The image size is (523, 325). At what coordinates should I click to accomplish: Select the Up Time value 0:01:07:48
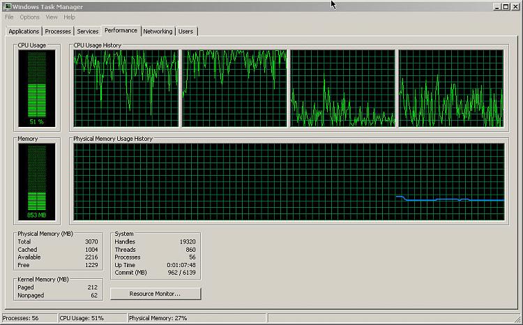[x=181, y=265]
